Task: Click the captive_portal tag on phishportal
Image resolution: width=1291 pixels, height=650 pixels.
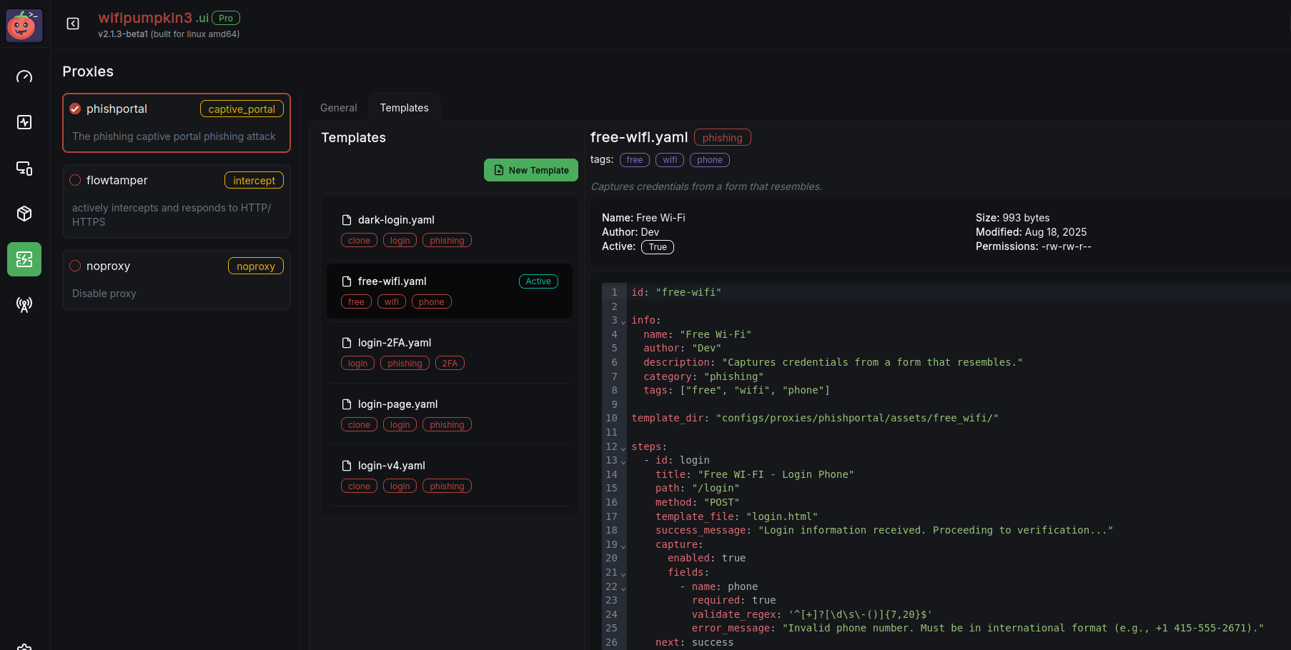Action: (x=242, y=109)
